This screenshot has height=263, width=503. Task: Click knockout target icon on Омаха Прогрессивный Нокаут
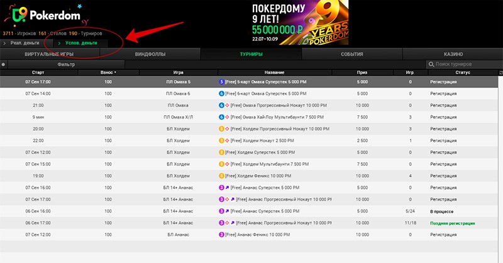(x=228, y=105)
